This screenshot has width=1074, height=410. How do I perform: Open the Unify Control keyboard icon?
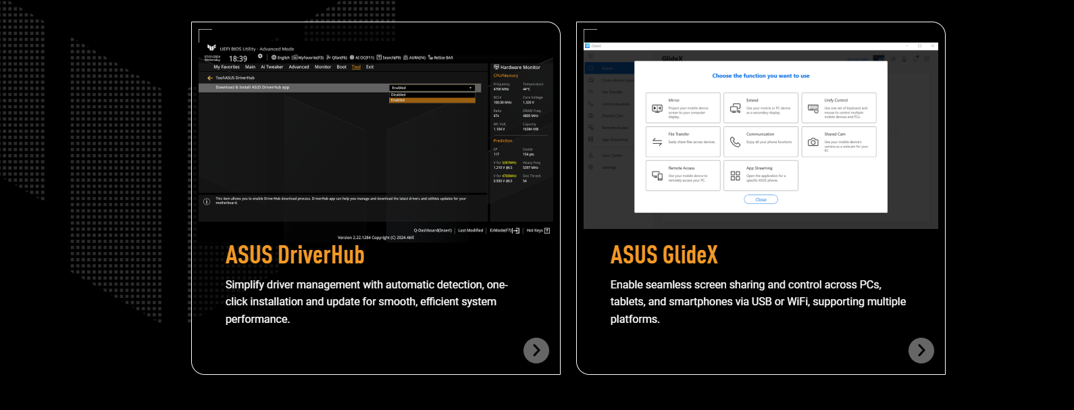pyautogui.click(x=813, y=108)
